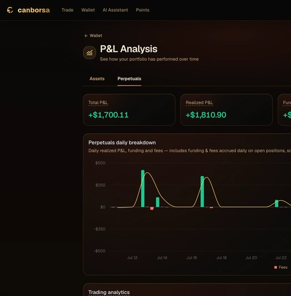Switch to the Assets tab

97,78
